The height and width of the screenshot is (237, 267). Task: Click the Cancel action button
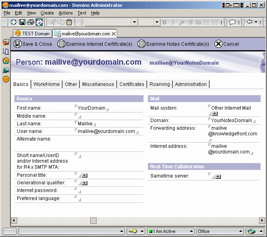coord(227,44)
